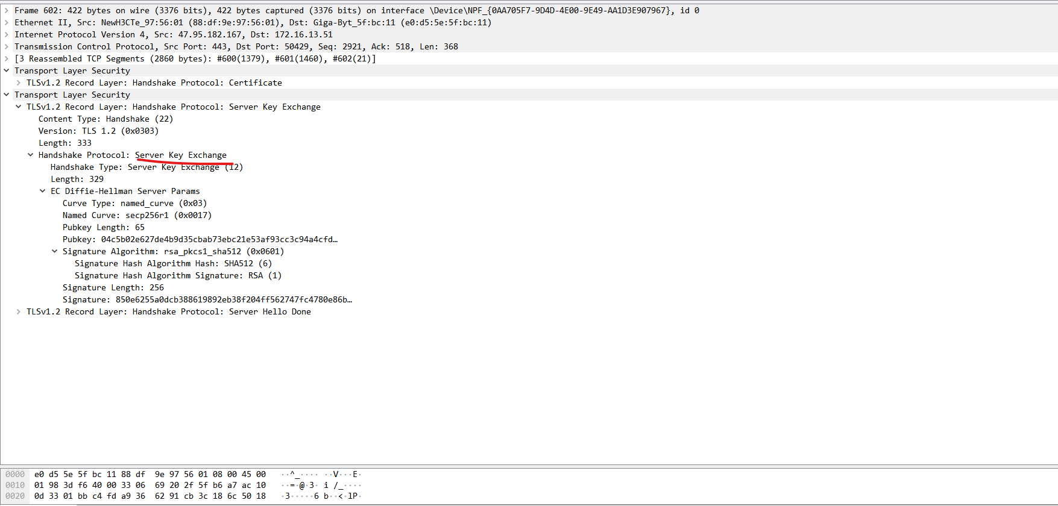Select the Version: TLS 1.2 (0x0303) line
The height and width of the screenshot is (506, 1058).
point(98,131)
